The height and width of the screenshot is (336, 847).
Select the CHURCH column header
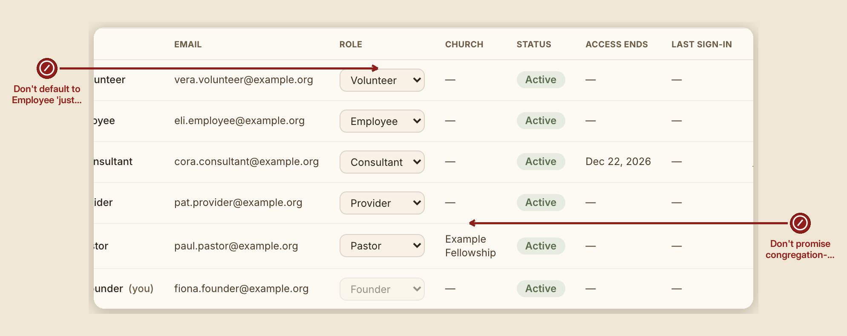[464, 44]
